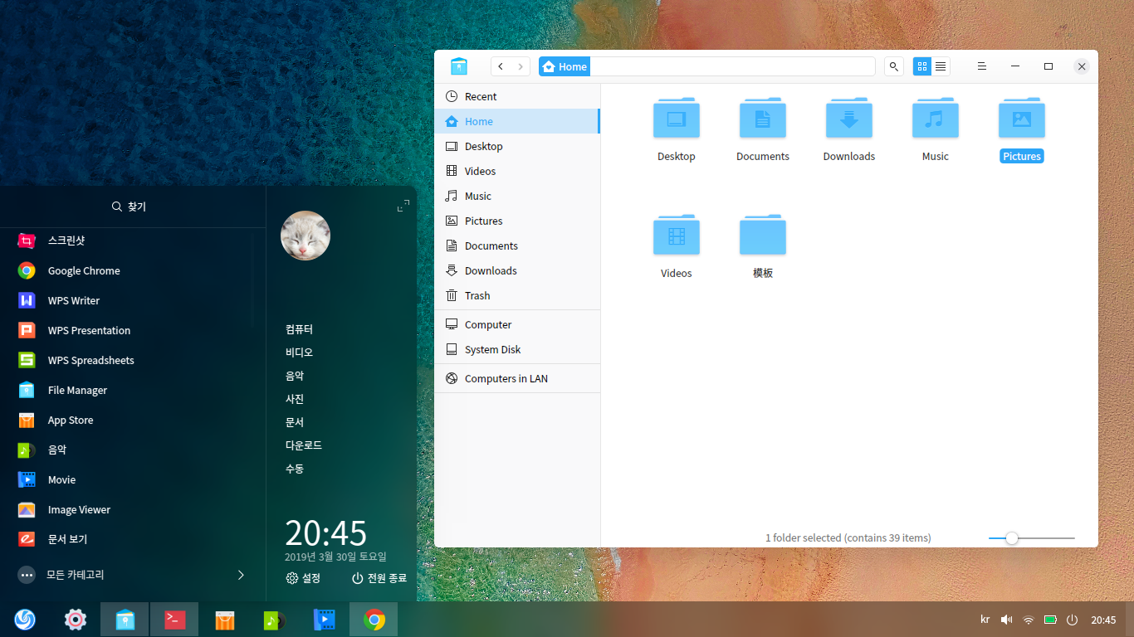Switch to icon grid view
Screen dimensions: 1134x637
click(x=921, y=66)
